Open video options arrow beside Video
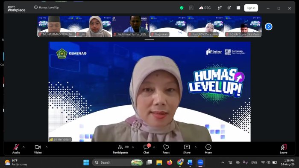Screen dimensions: 299x168 click(47, 147)
